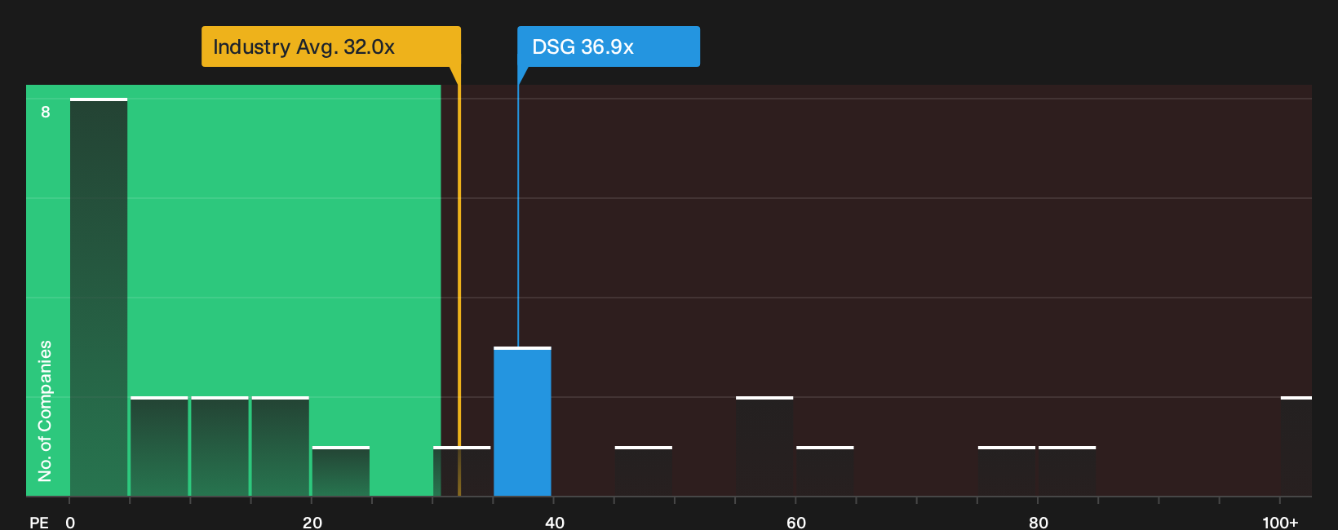The height and width of the screenshot is (530, 1338).
Task: Select the blue DSG histogram bar
Action: tap(522, 422)
